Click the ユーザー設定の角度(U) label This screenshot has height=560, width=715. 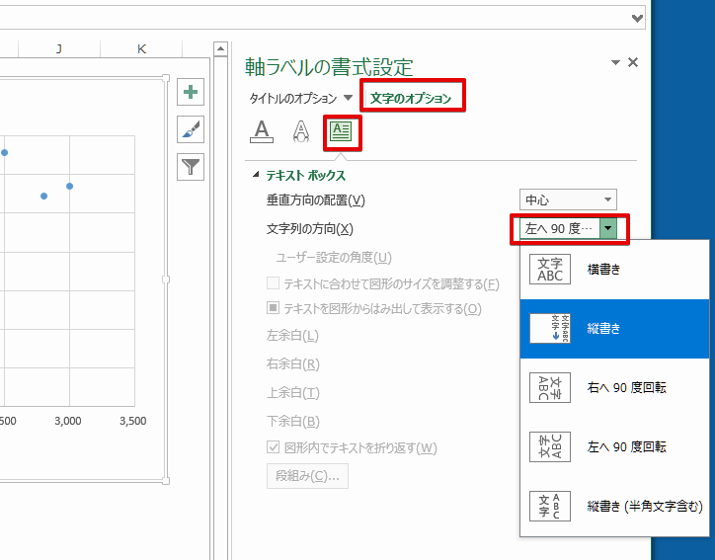[x=334, y=257]
